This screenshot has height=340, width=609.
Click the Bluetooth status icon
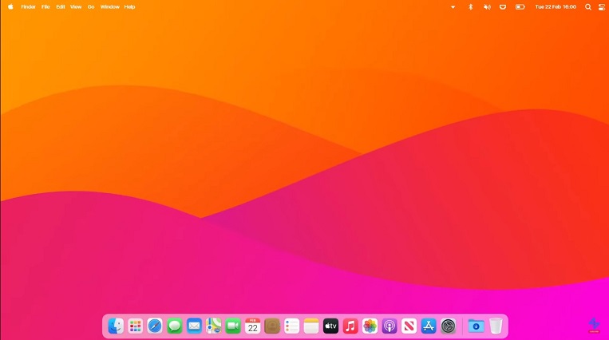pyautogui.click(x=470, y=6)
